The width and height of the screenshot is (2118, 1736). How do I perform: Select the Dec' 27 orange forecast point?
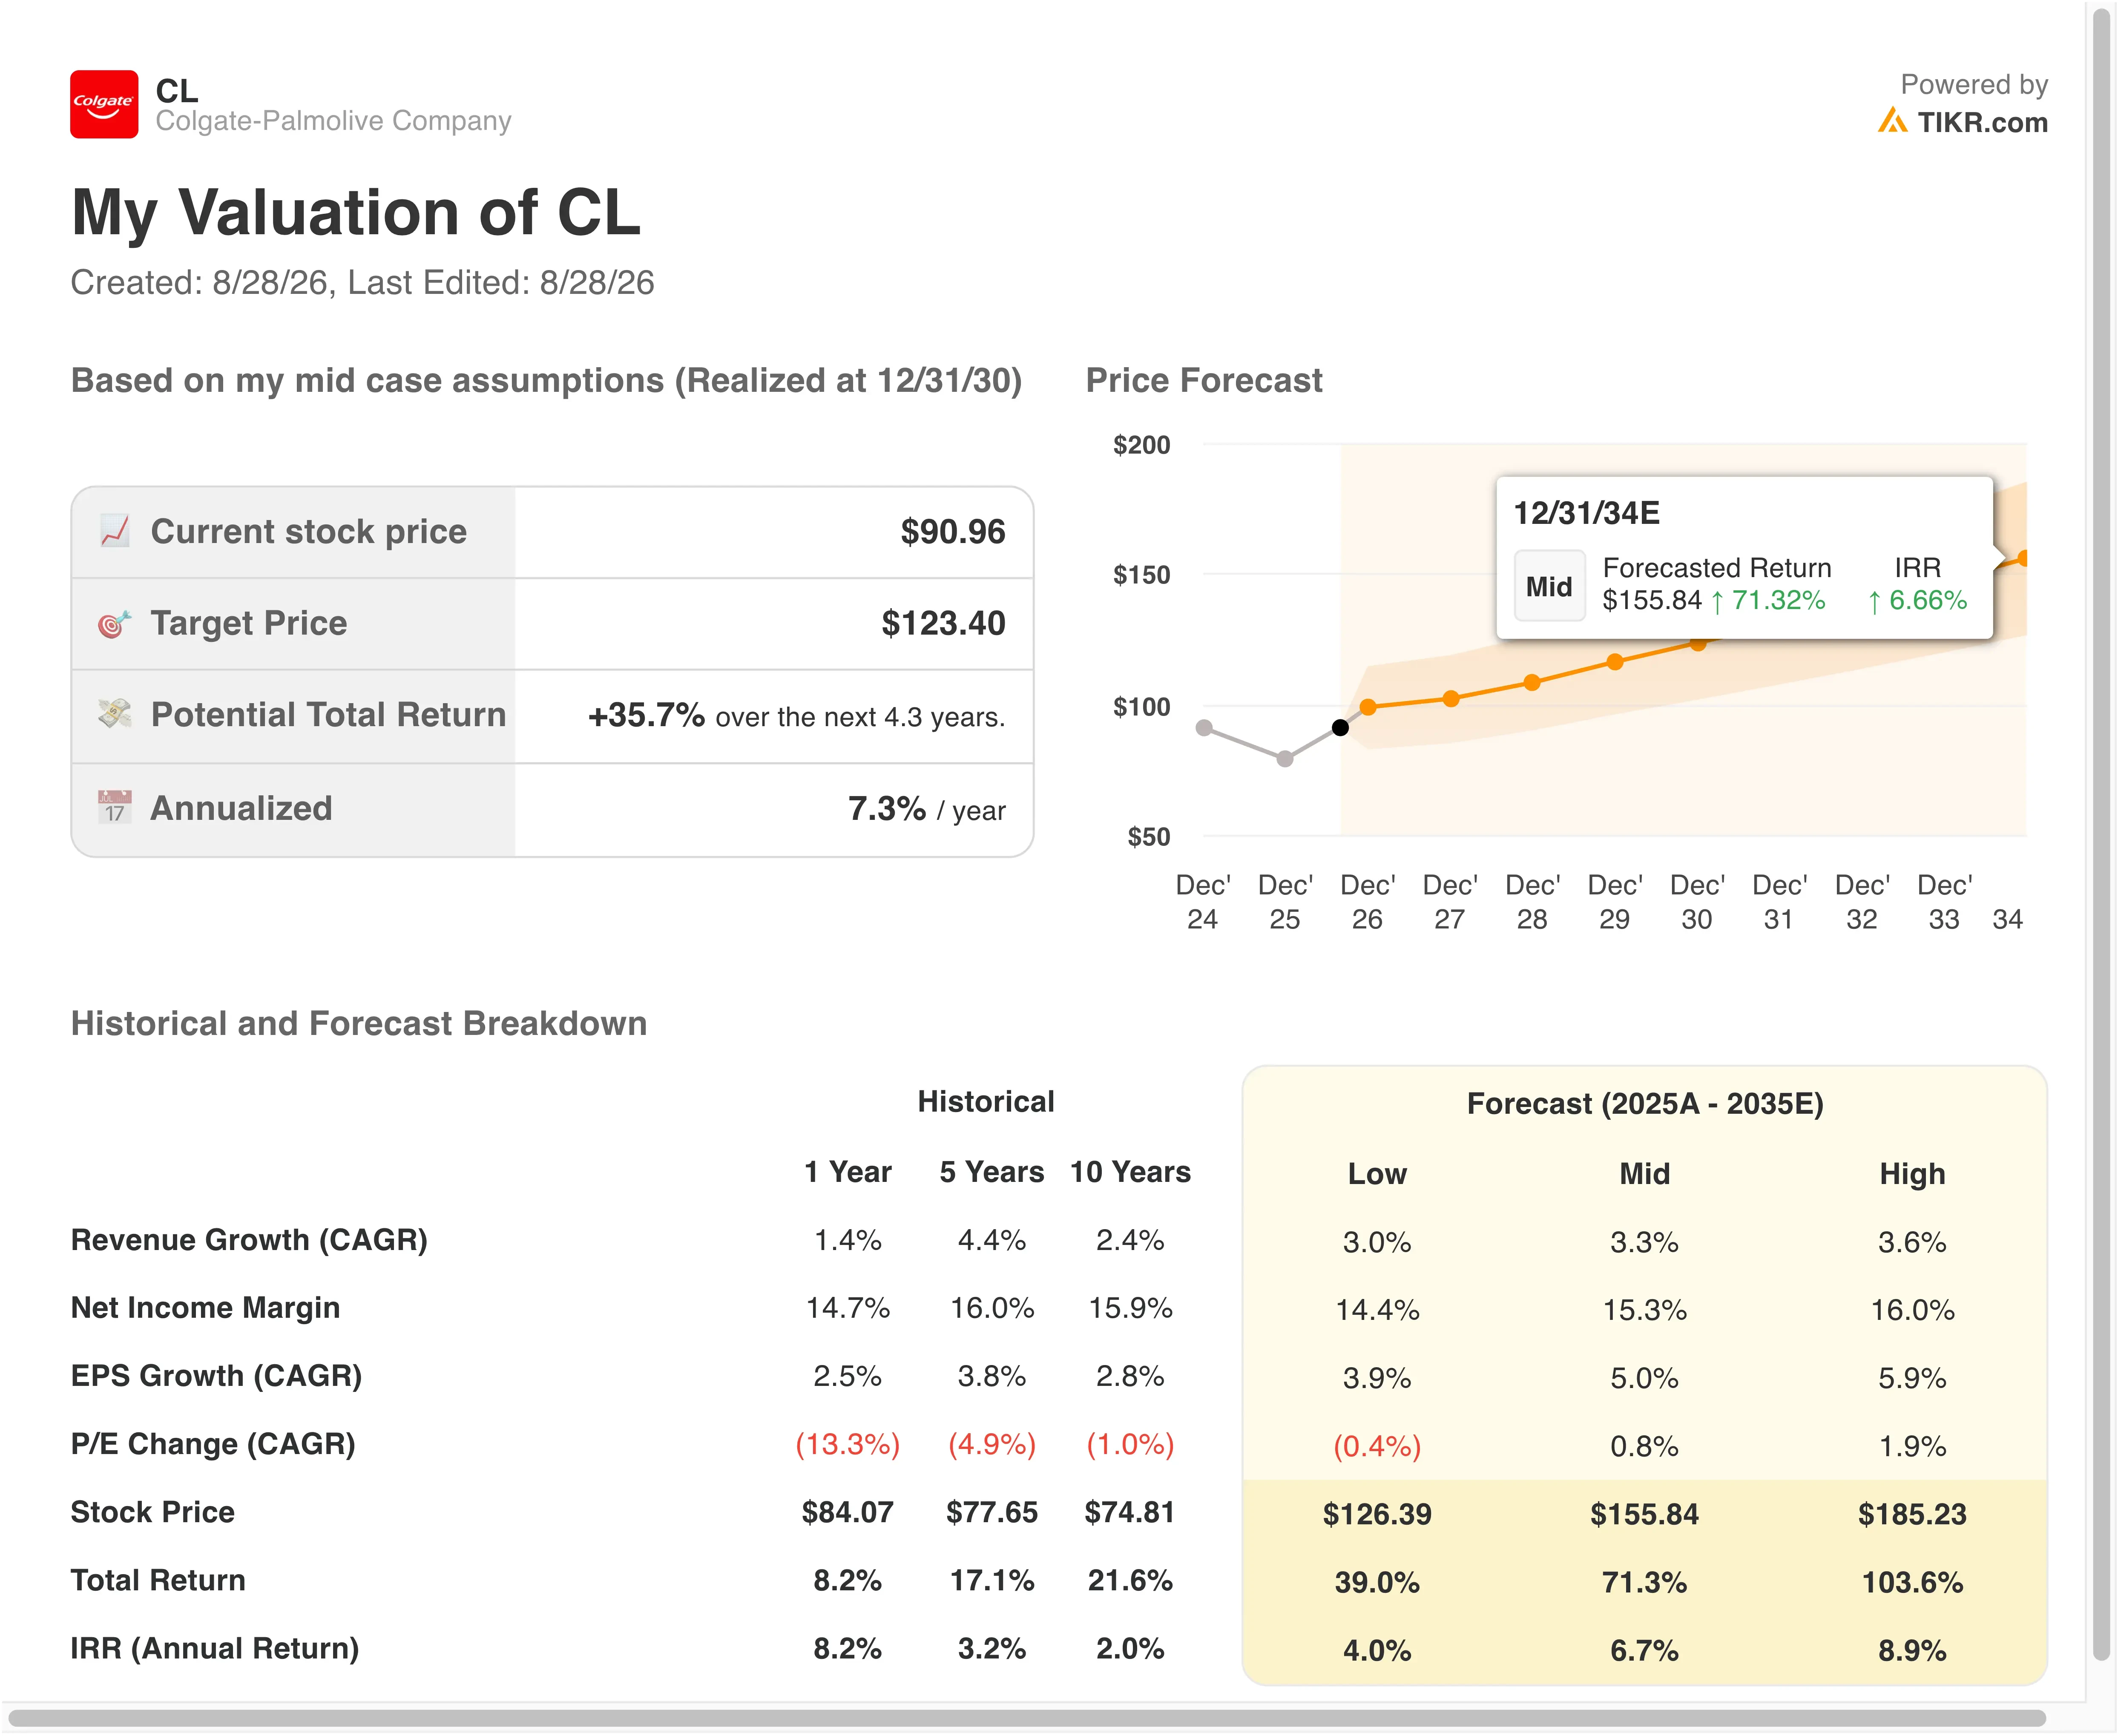[1451, 698]
